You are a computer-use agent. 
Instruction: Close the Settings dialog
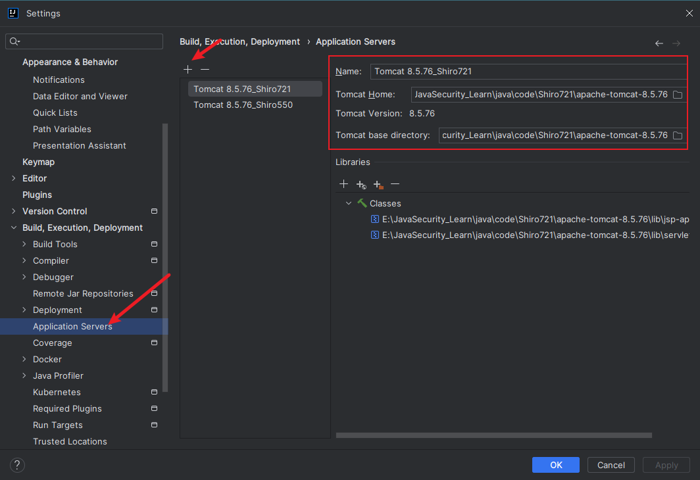(689, 13)
